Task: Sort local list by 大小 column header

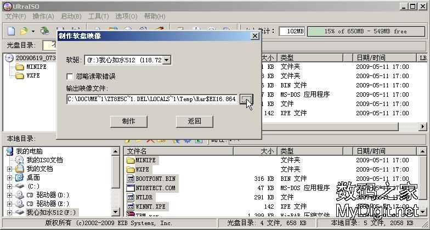Action: pos(255,151)
